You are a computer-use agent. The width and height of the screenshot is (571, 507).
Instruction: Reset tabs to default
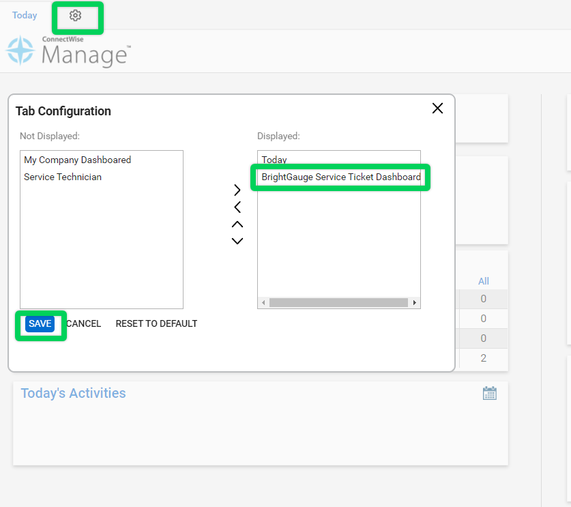tap(157, 324)
